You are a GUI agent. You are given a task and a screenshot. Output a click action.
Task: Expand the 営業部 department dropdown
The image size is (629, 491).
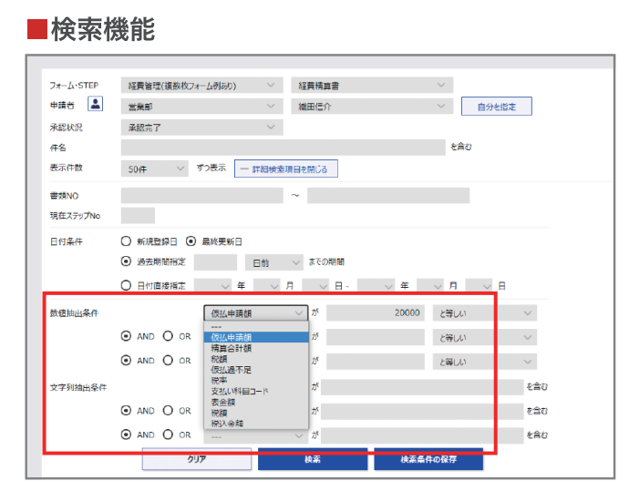[x=202, y=107]
